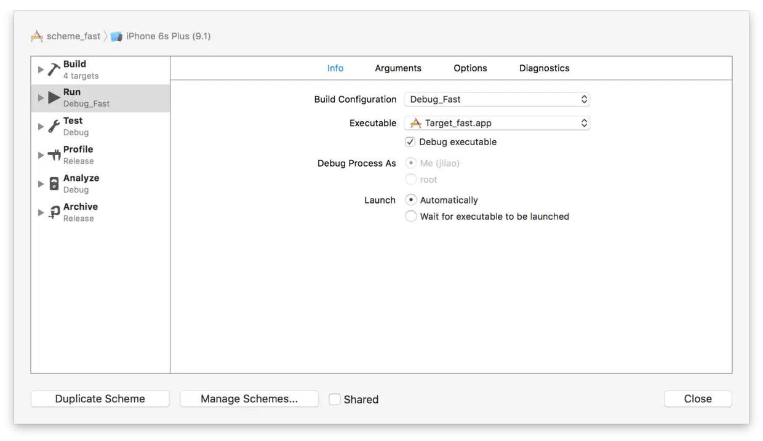This screenshot has width=763, height=441.
Task: Click the iPhone 6s Plus simulator icon
Action: (x=116, y=36)
